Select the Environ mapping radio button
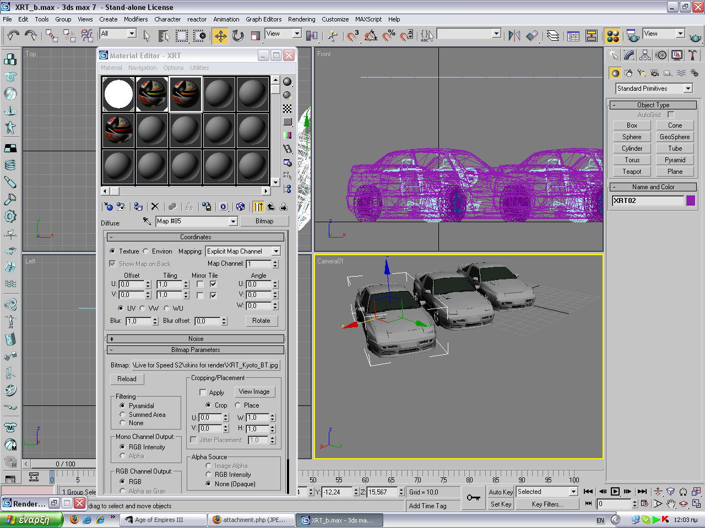Viewport: 705px width, 528px height. point(146,251)
